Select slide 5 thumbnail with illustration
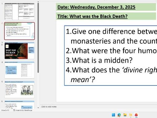The image size is (157, 118). tap(19, 90)
